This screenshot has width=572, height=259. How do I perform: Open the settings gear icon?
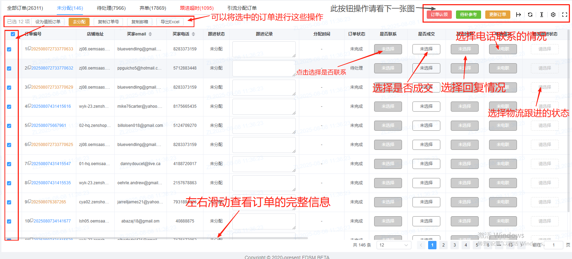coord(553,15)
